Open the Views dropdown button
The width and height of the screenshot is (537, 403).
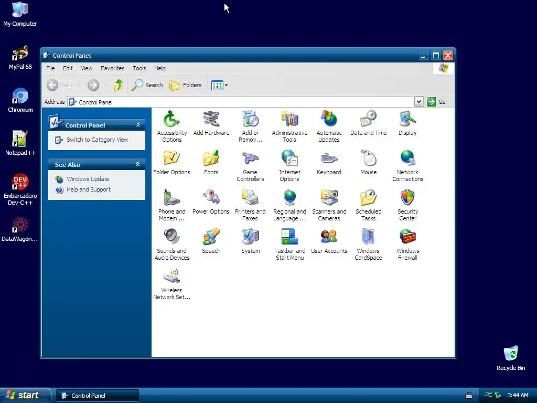pyautogui.click(x=219, y=85)
